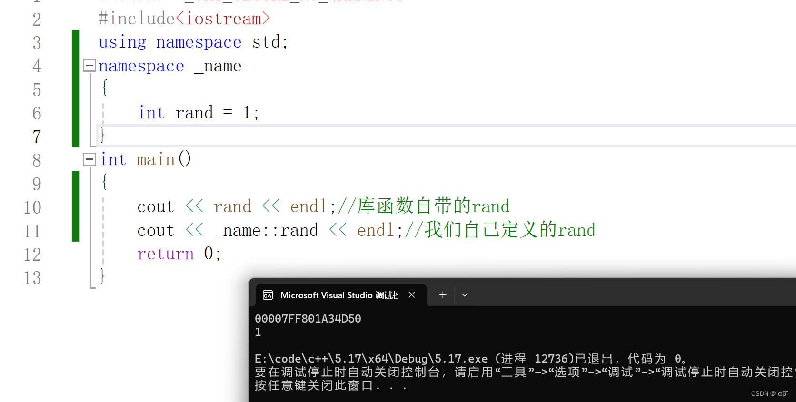Click line number 10 in the gutter
The height and width of the screenshot is (402, 796).
[x=32, y=207]
